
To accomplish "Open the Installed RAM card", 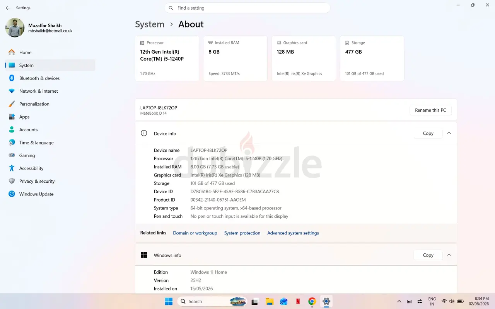I will (x=235, y=58).
